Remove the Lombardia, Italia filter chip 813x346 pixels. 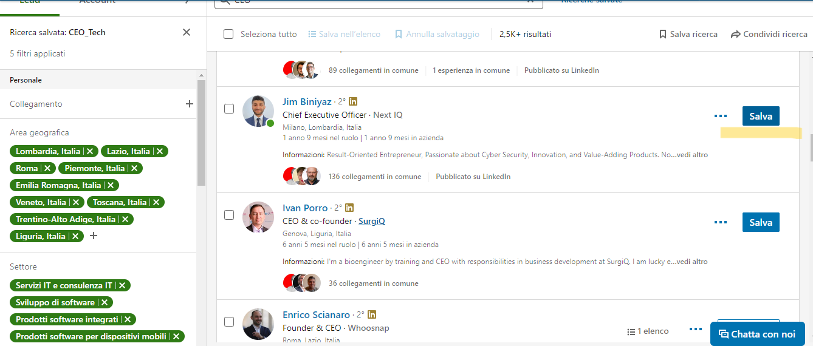coord(89,151)
